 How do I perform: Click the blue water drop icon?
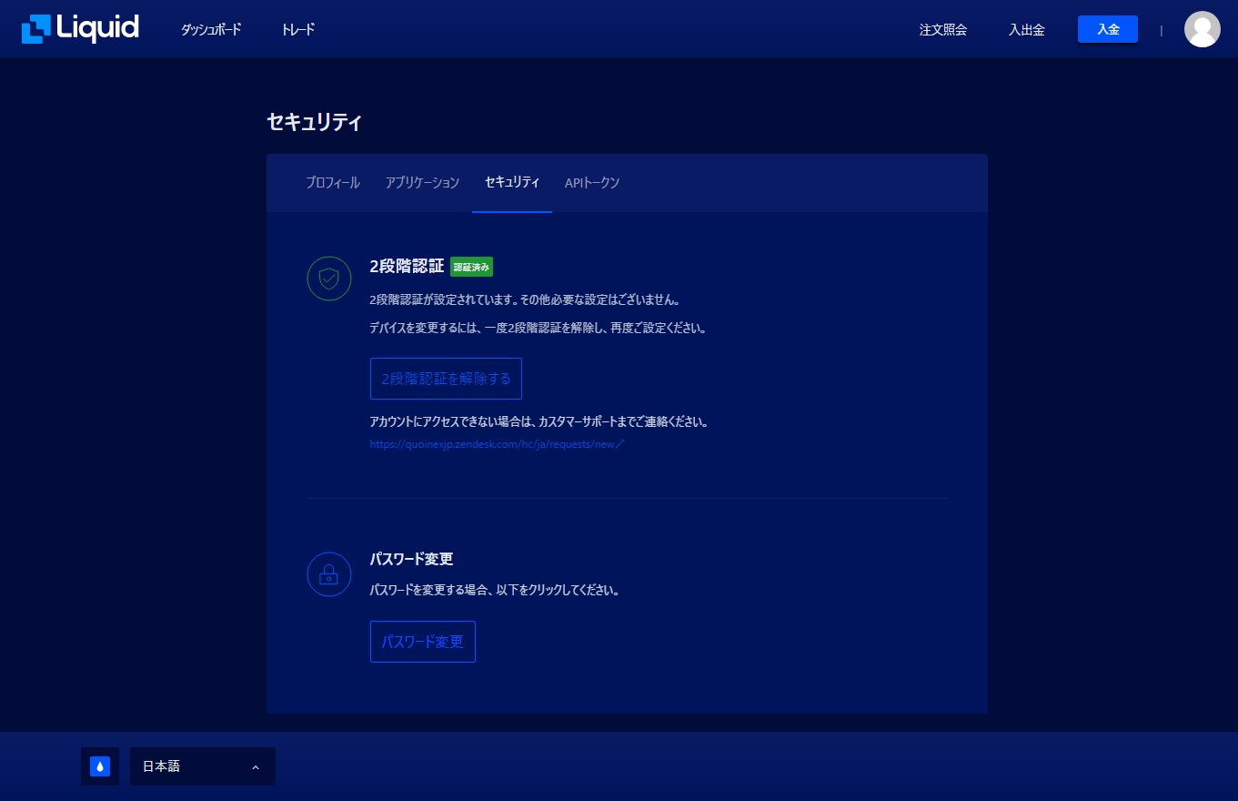(x=100, y=766)
